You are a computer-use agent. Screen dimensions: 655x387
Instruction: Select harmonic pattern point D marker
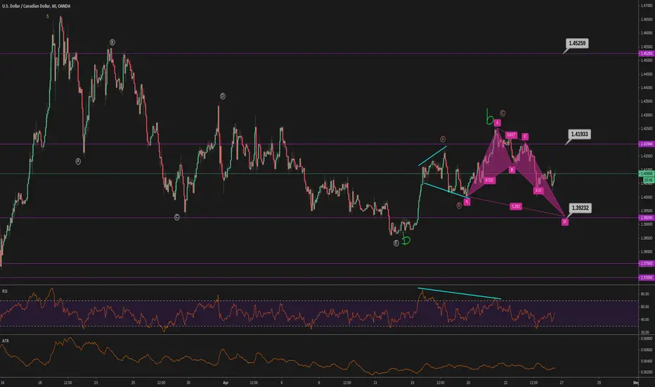point(565,222)
